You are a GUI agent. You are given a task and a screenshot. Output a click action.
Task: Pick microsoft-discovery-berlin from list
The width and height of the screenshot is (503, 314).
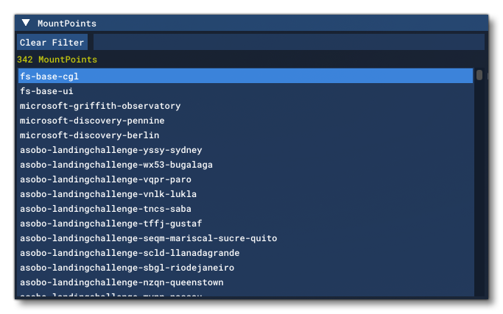[x=89, y=135]
